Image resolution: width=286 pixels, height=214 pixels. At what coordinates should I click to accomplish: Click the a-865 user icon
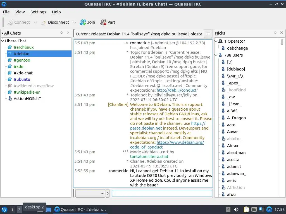[x=223, y=111]
